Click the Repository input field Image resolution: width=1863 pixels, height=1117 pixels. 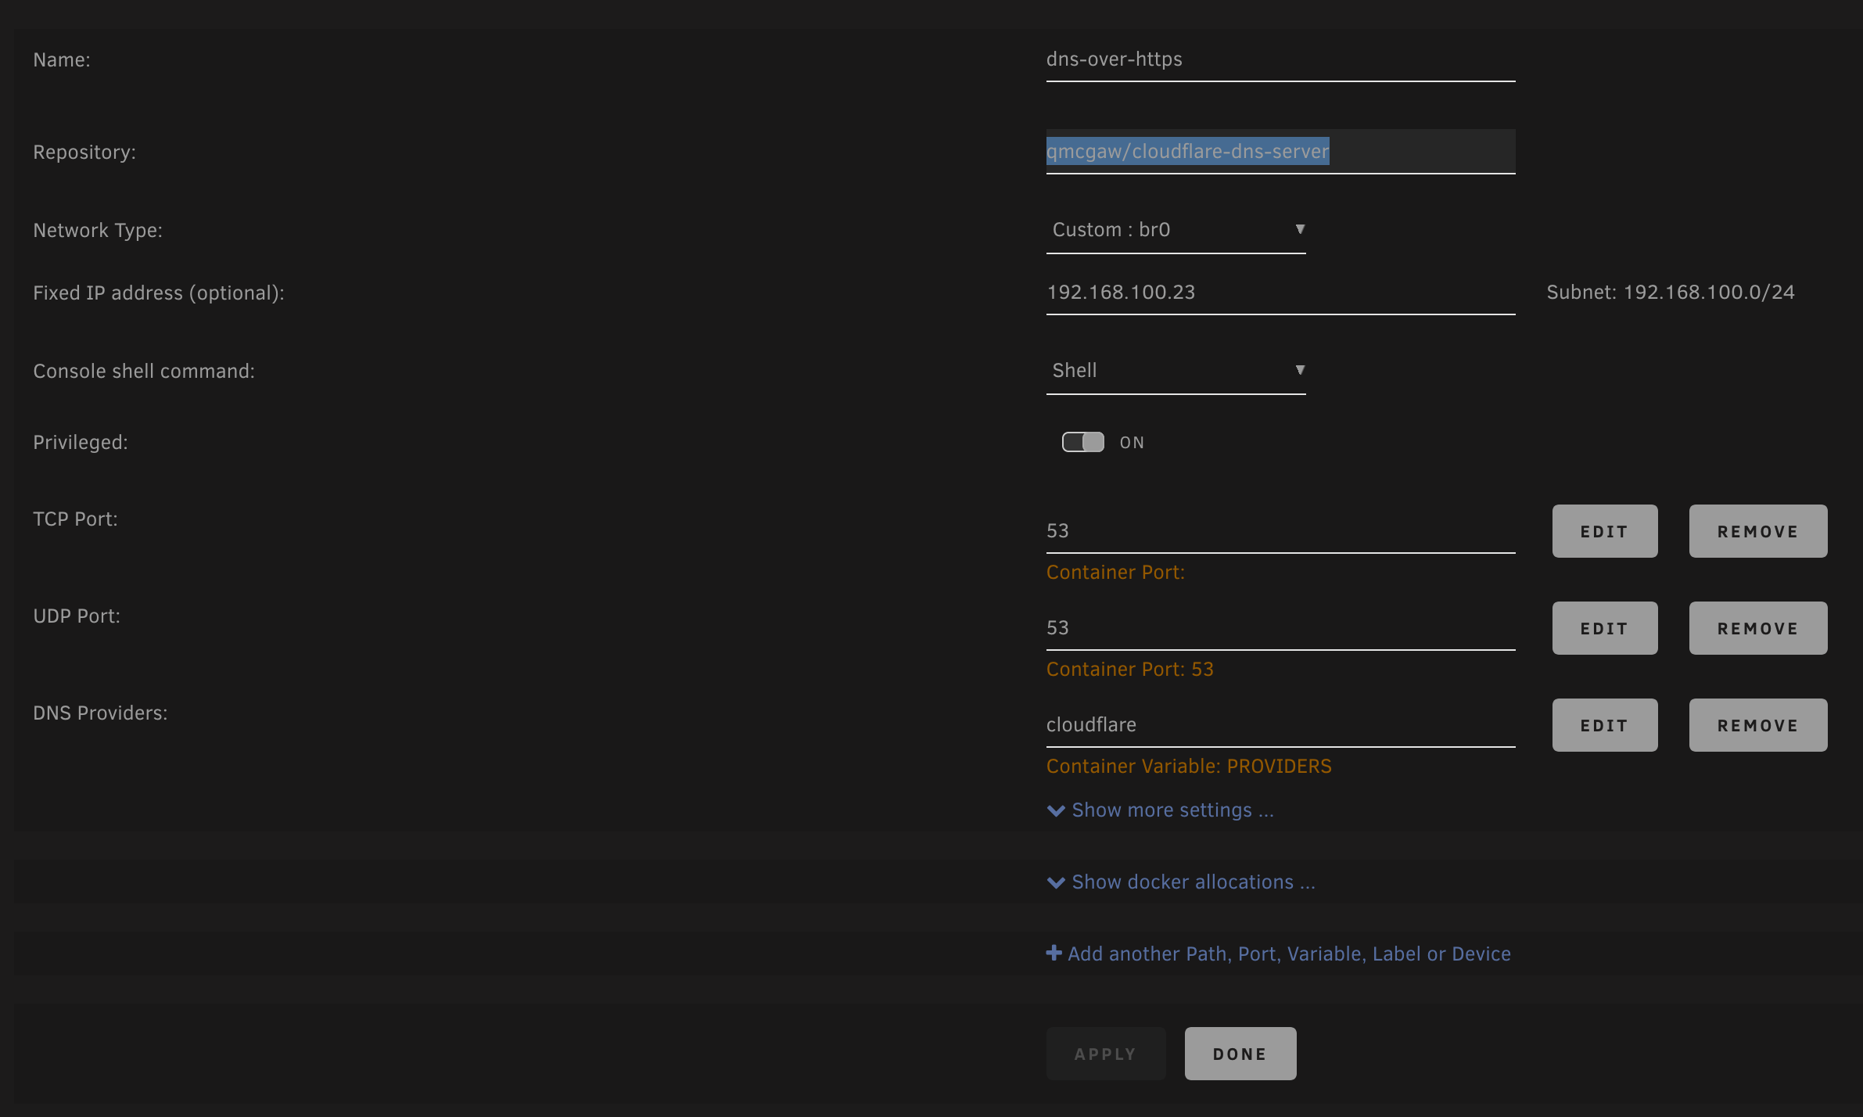1278,150
